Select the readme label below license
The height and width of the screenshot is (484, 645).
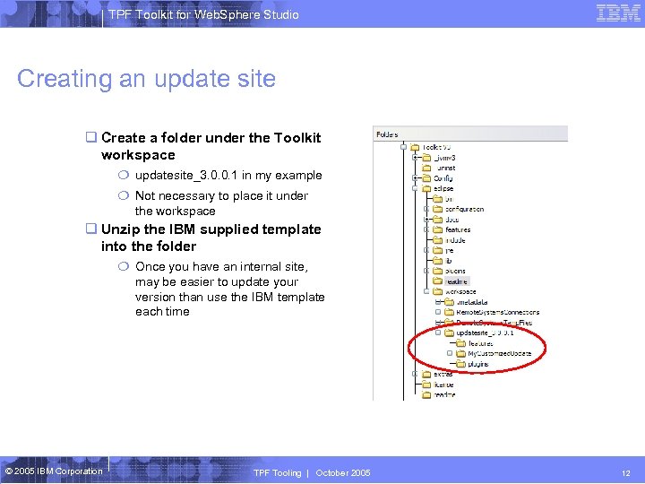[x=444, y=394]
